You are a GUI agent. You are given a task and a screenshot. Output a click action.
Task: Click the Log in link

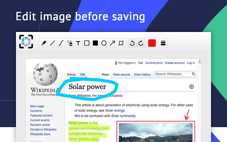point(191,63)
